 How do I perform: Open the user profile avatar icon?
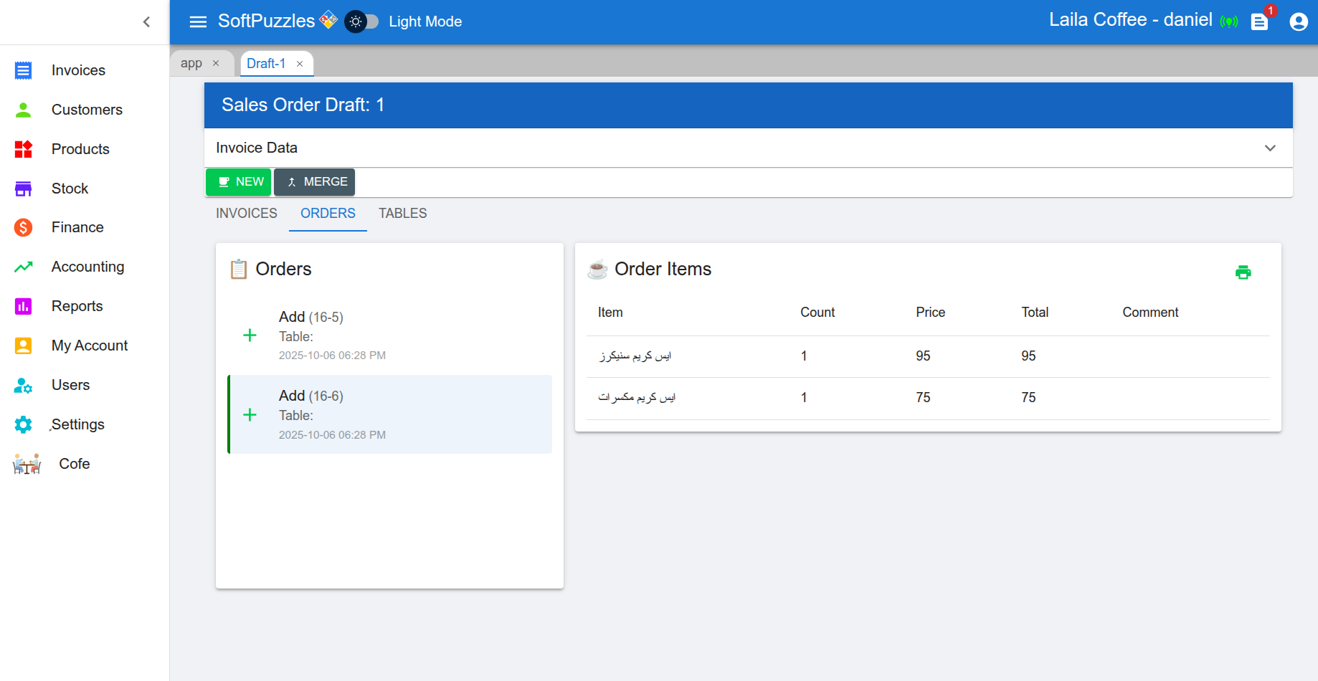1298,22
